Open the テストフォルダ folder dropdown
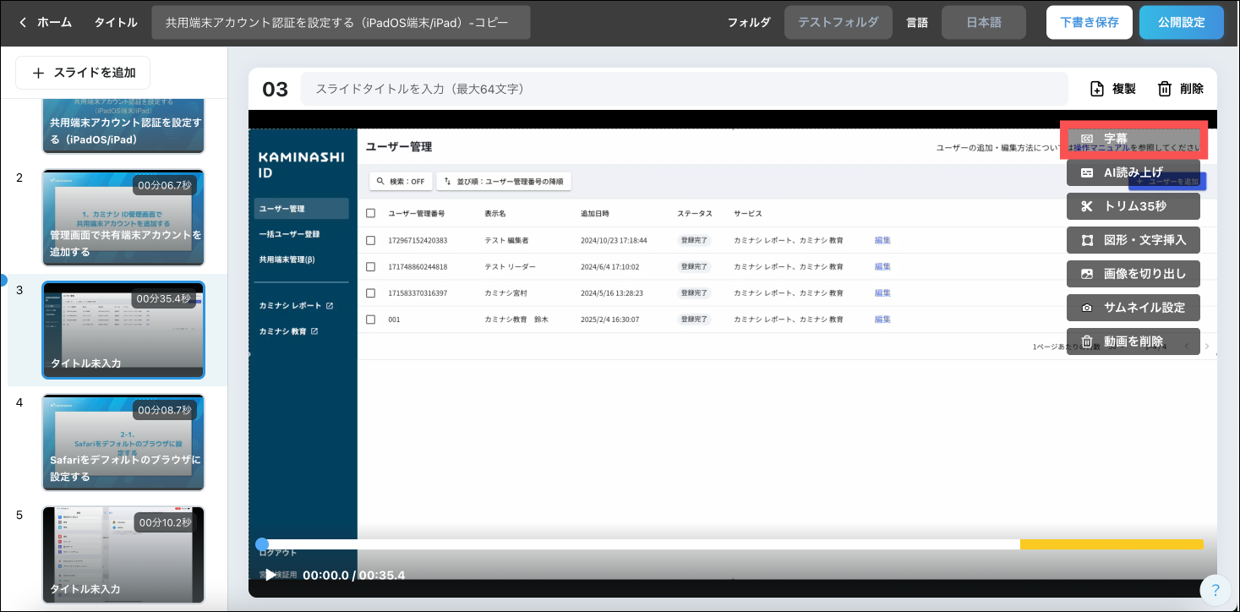 pos(838,23)
